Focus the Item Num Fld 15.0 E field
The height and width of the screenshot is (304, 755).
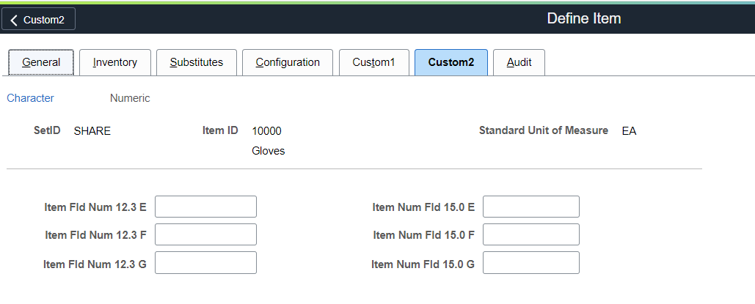click(530, 207)
